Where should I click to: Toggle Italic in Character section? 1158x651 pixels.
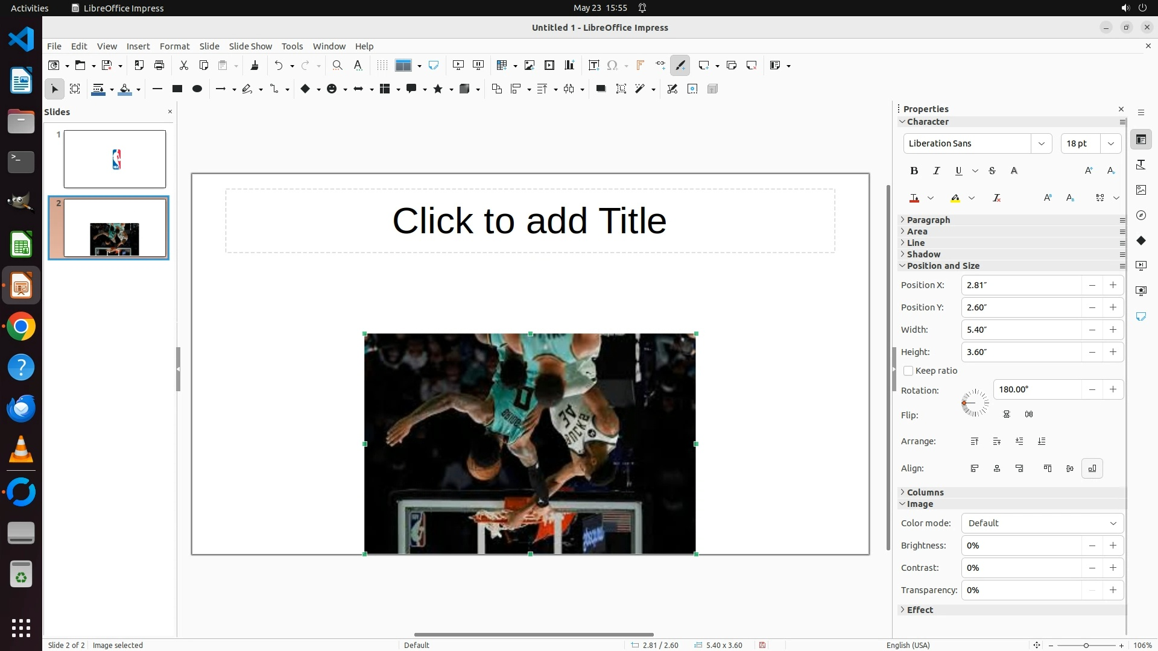click(936, 171)
